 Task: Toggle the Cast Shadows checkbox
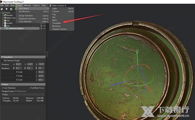click(3, 88)
